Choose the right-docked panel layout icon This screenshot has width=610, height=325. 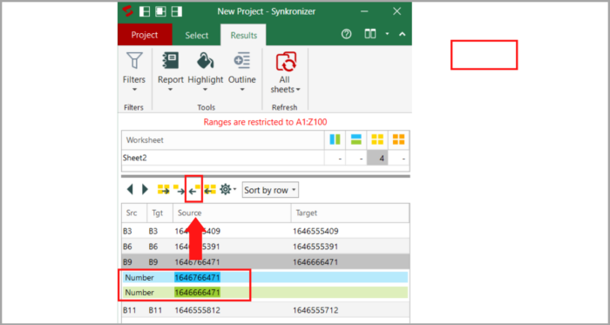178,11
